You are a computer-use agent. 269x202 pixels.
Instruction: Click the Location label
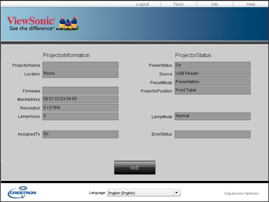click(x=32, y=74)
